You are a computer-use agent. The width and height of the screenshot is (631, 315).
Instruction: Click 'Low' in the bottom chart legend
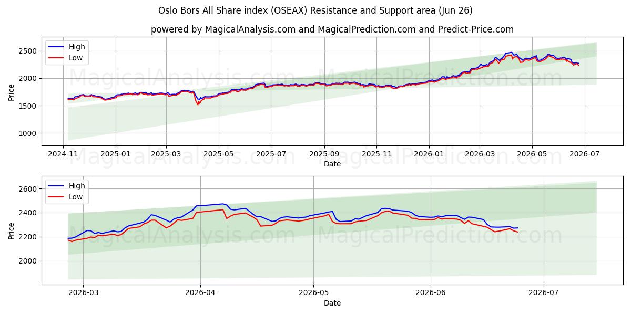[x=76, y=197]
